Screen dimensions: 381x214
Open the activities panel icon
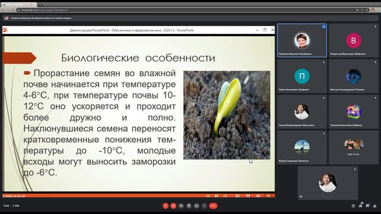click(375, 206)
